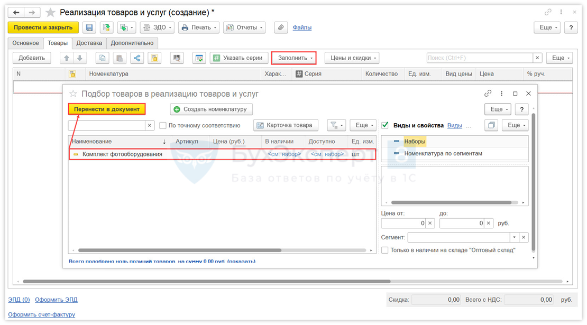Sort by the Наименование column header
This screenshot has height=325, width=587.
tap(120, 142)
